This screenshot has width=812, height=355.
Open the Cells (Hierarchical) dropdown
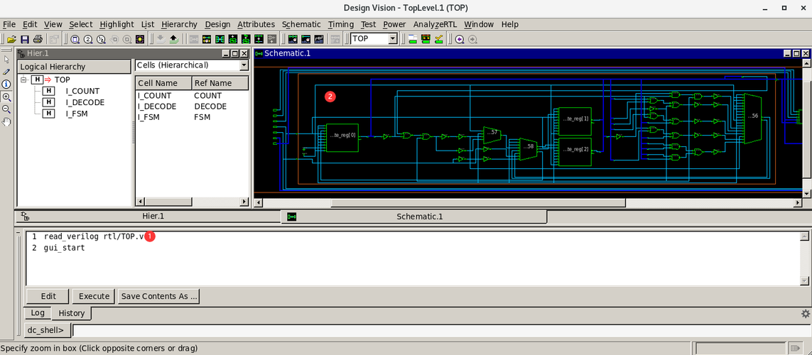point(244,65)
